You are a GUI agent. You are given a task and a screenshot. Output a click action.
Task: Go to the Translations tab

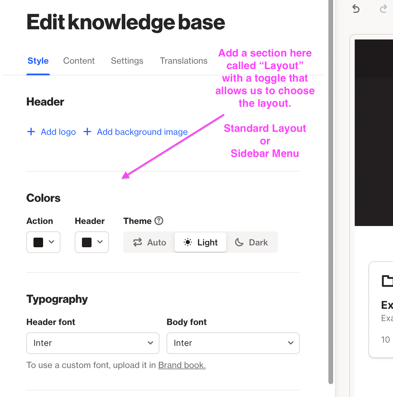(183, 61)
